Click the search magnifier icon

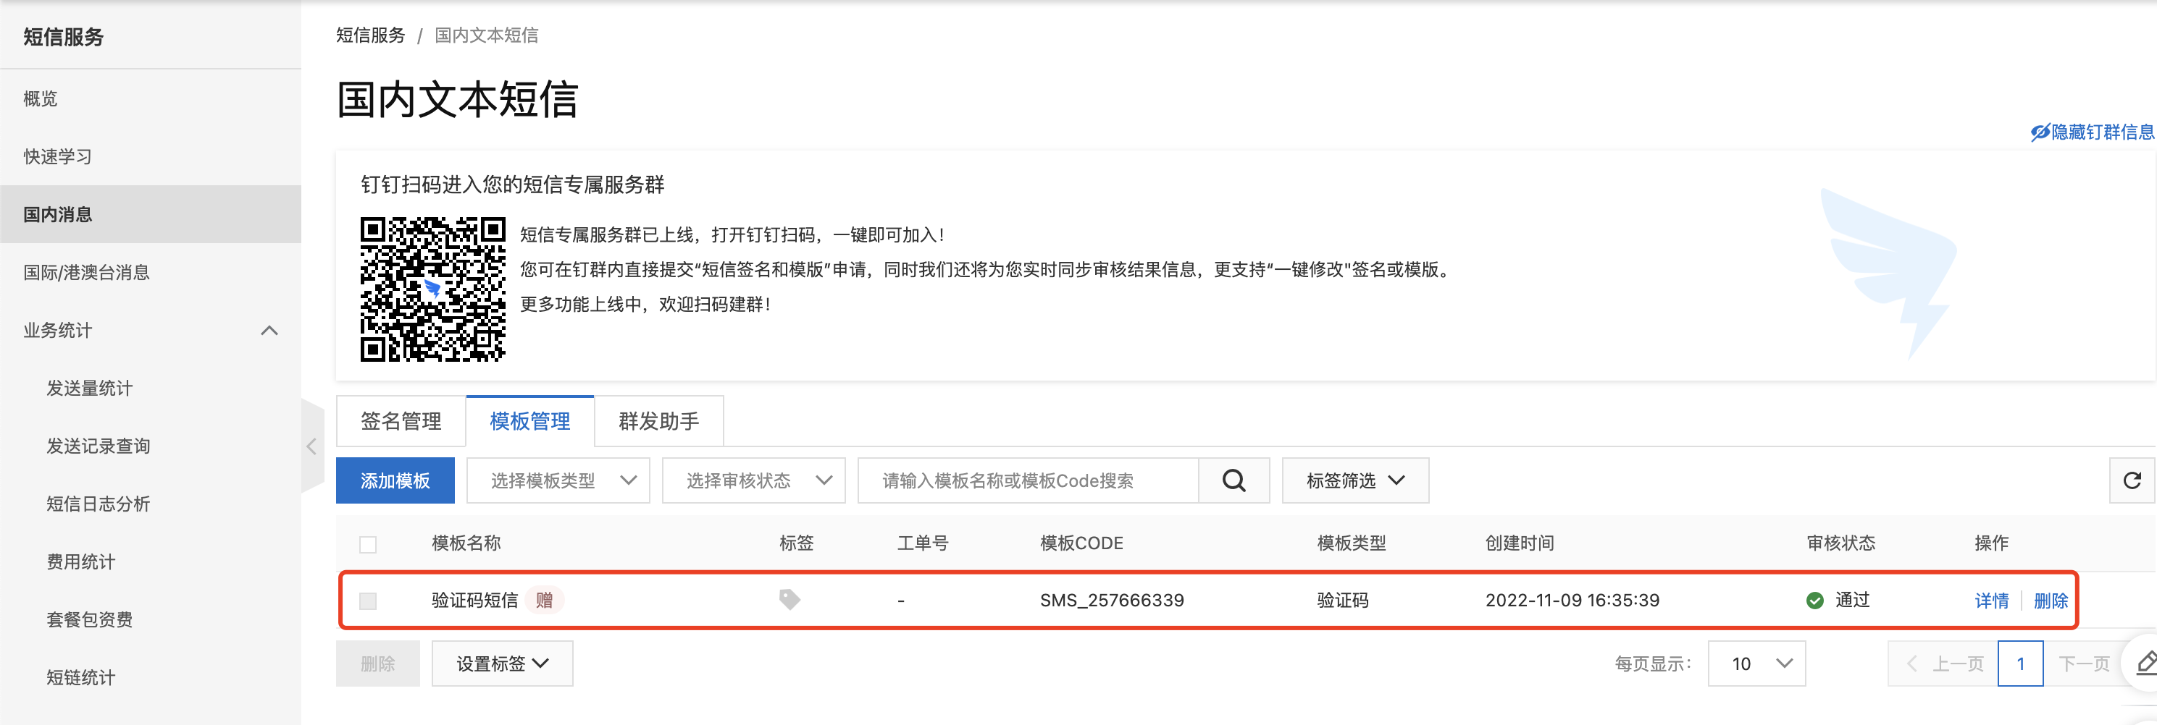1234,480
